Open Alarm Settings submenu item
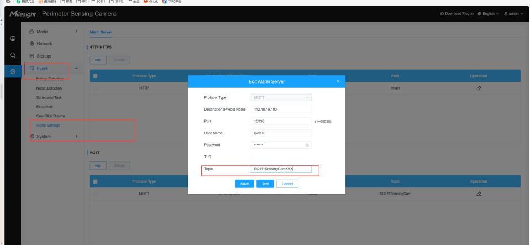The height and width of the screenshot is (245, 530). pos(48,125)
